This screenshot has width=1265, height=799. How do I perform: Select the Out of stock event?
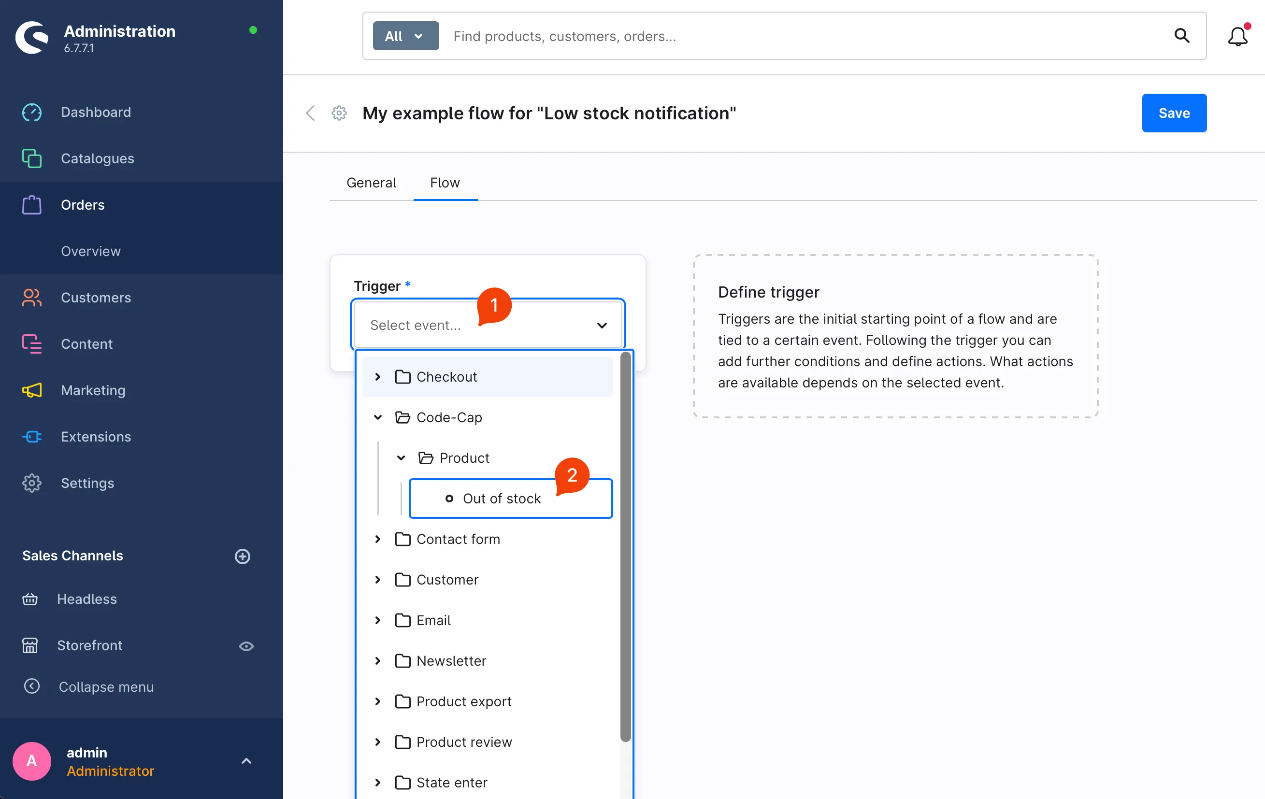[501, 499]
